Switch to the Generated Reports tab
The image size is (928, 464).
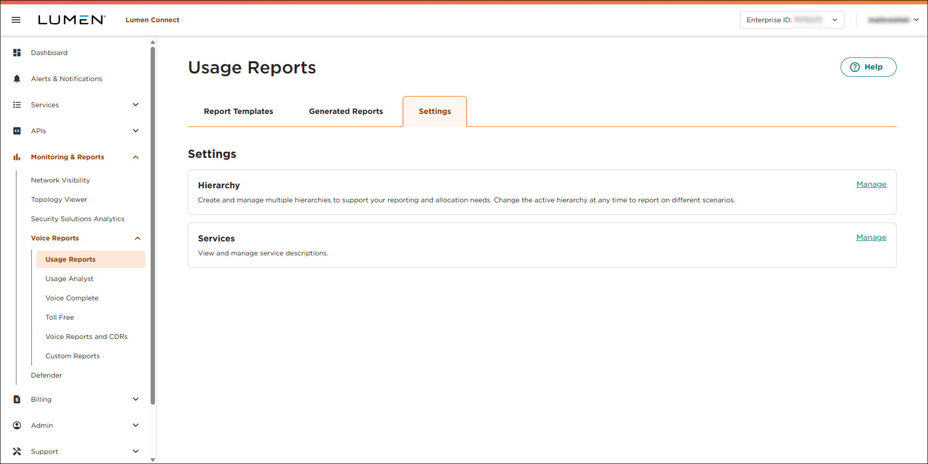tap(346, 112)
